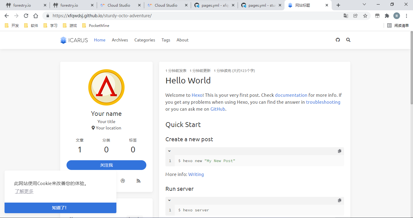The width and height of the screenshot is (413, 218).
Task: Open the Archives menu item
Action: coord(120,40)
